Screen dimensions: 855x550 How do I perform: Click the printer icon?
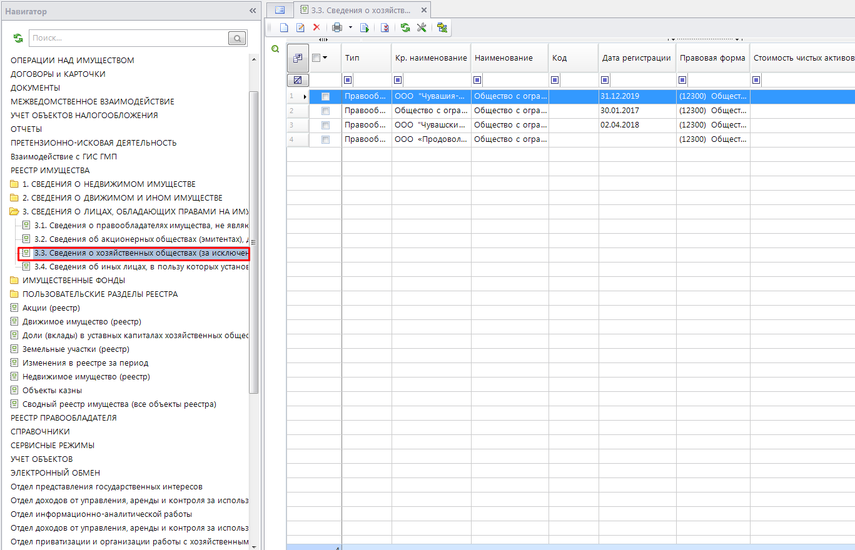click(337, 27)
